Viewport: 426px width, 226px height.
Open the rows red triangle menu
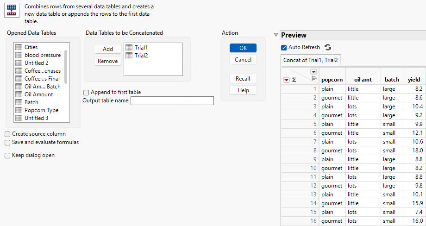(x=286, y=80)
